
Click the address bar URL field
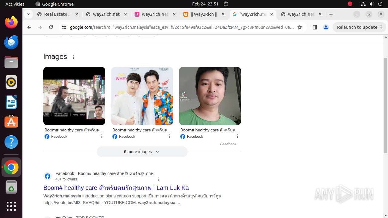[182, 27]
